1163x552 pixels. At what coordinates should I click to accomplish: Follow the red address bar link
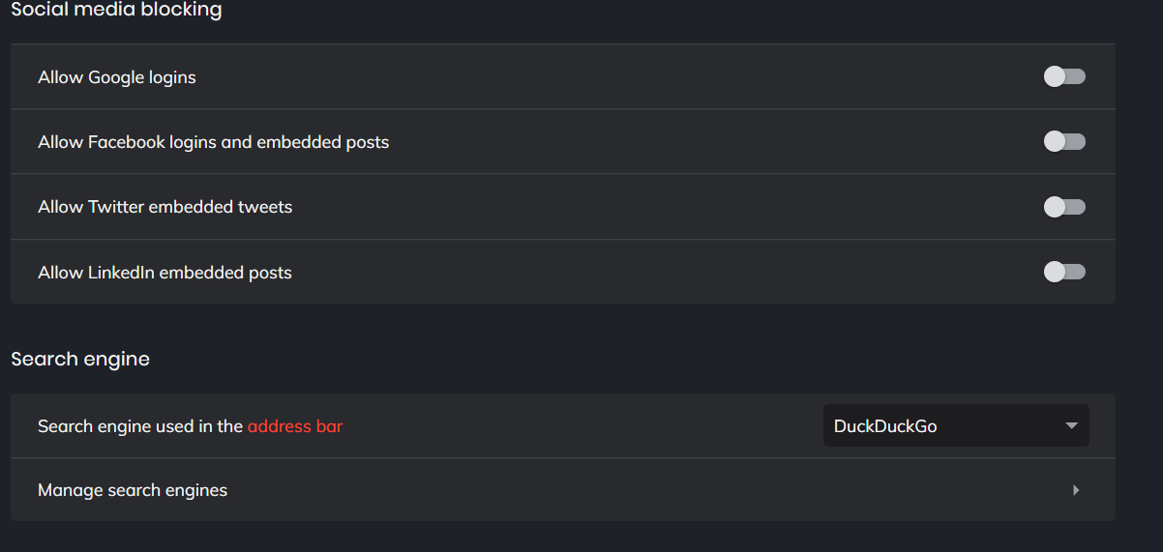(x=295, y=425)
